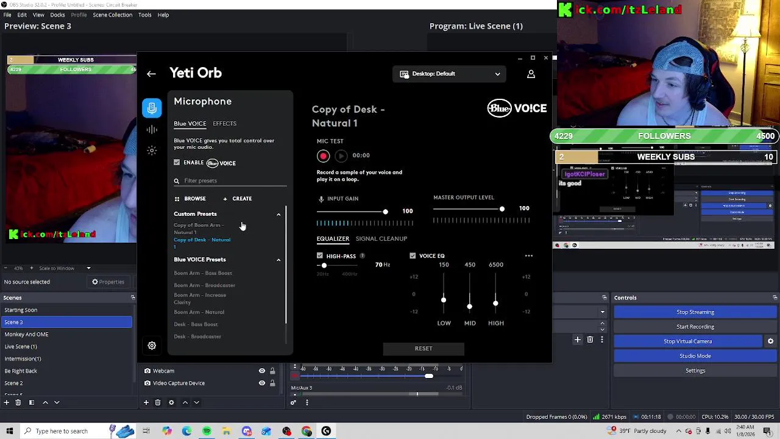780x439 pixels.
Task: Open the waveform sidebar tab
Action: tap(152, 129)
